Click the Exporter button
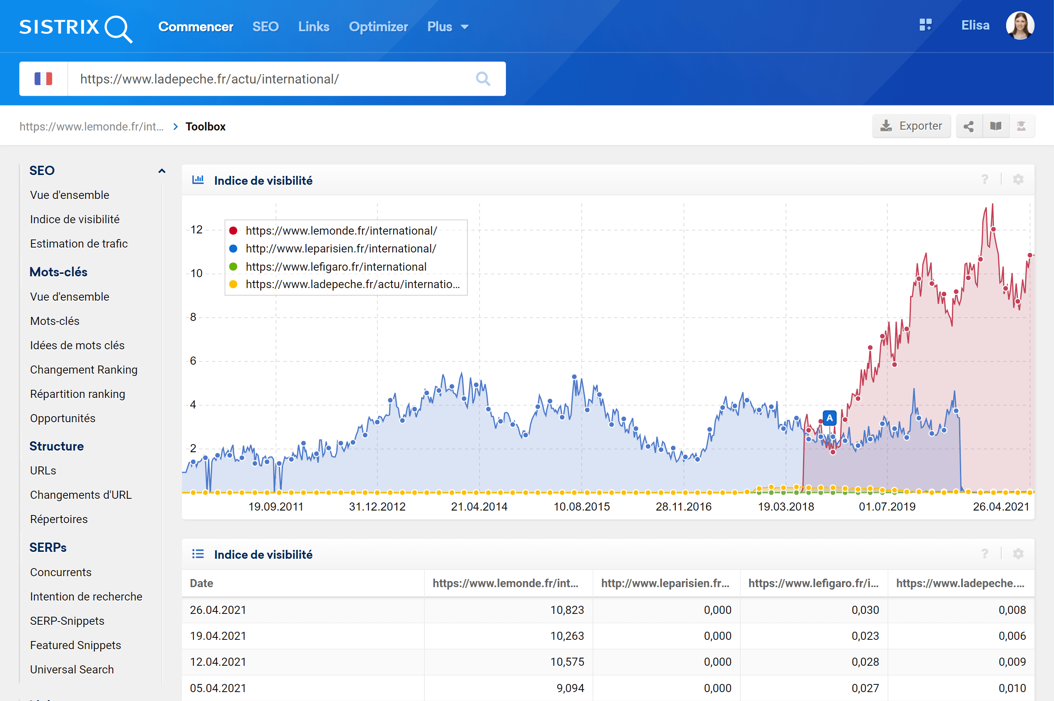The image size is (1054, 701). (x=911, y=126)
